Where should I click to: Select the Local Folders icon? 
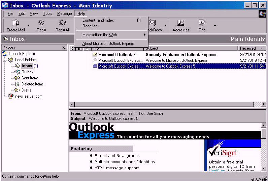click(x=10, y=60)
